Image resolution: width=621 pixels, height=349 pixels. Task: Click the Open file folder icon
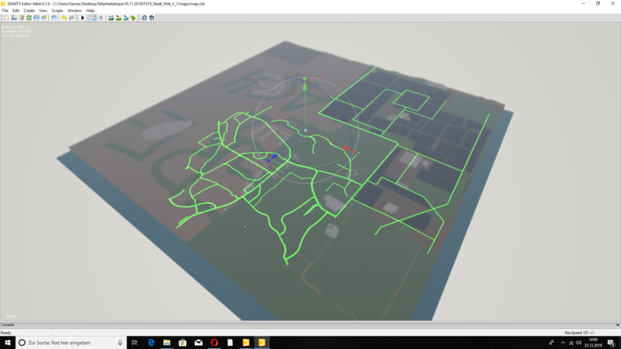12,17
